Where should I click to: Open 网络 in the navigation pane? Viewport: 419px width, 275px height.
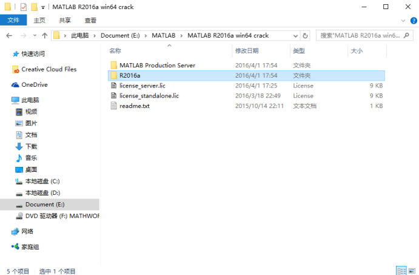[x=27, y=231]
